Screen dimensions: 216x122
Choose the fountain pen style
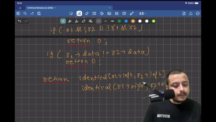point(70,21)
